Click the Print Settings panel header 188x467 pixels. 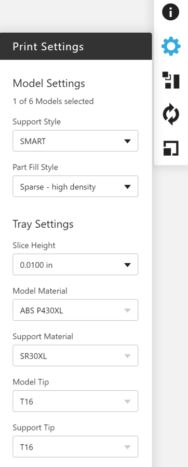click(x=76, y=47)
